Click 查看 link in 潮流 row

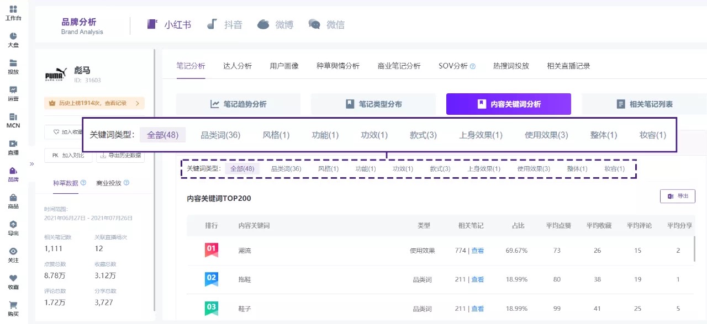tap(478, 251)
